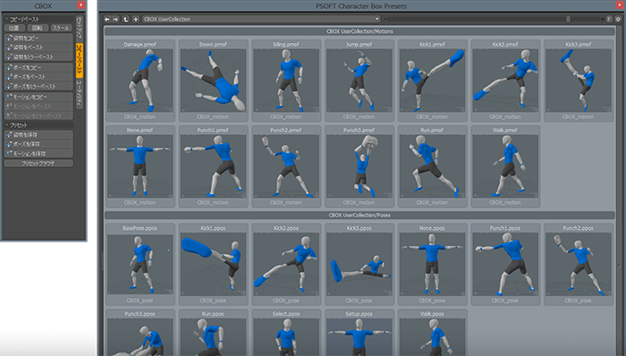Screen dimensions: 626x356
Task: Select the None.pmof motion preset
Action: (x=140, y=166)
